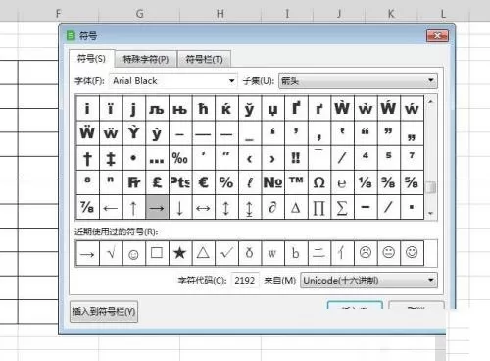
Task: Open the 字体 font dropdown (Arial Black)
Action: tap(173, 81)
